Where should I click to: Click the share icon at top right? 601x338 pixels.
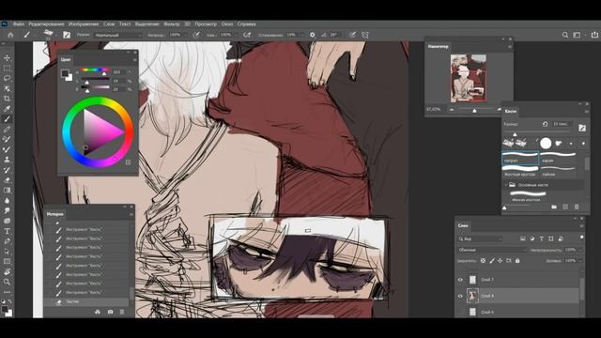(x=594, y=35)
